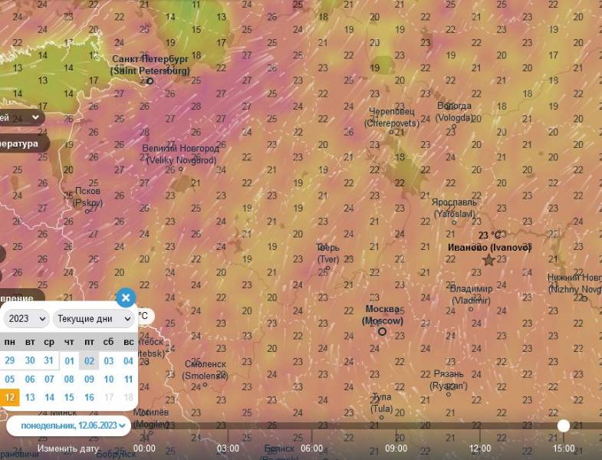Open the "понедельник, 12.06.2023" date selector
Viewport: 602px width, 460px height.
click(x=68, y=425)
